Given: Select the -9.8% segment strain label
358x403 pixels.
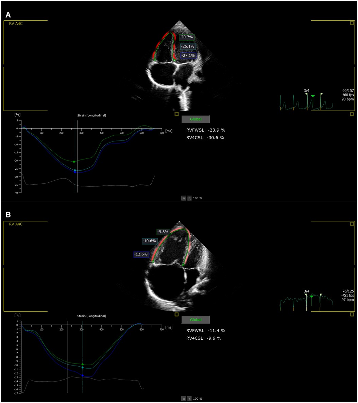Looking at the screenshot, I should pos(163,232).
